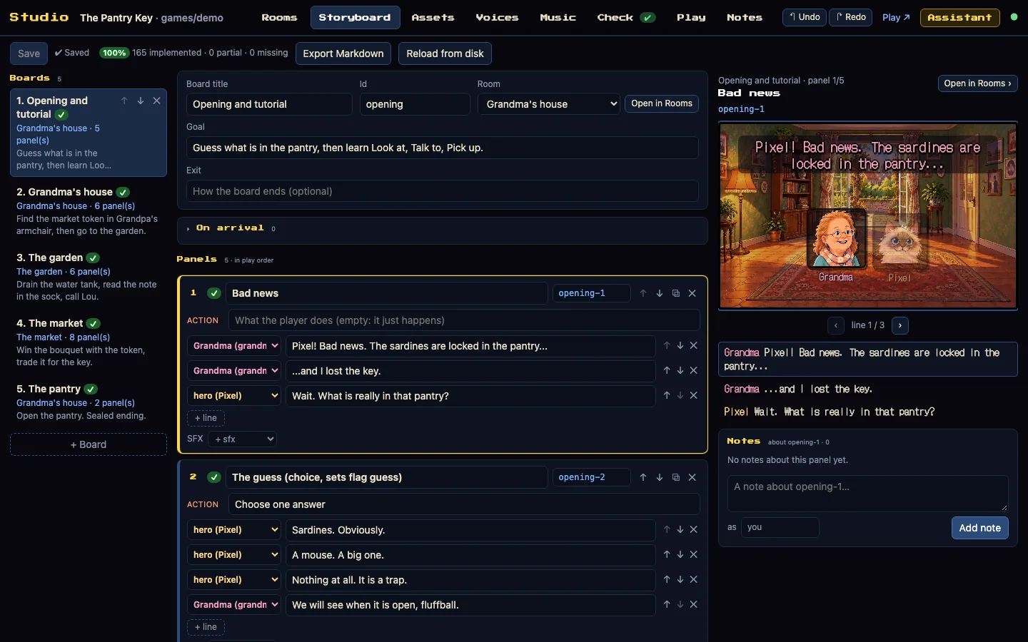
Task: Move the Bad news panel down
Action: click(660, 293)
